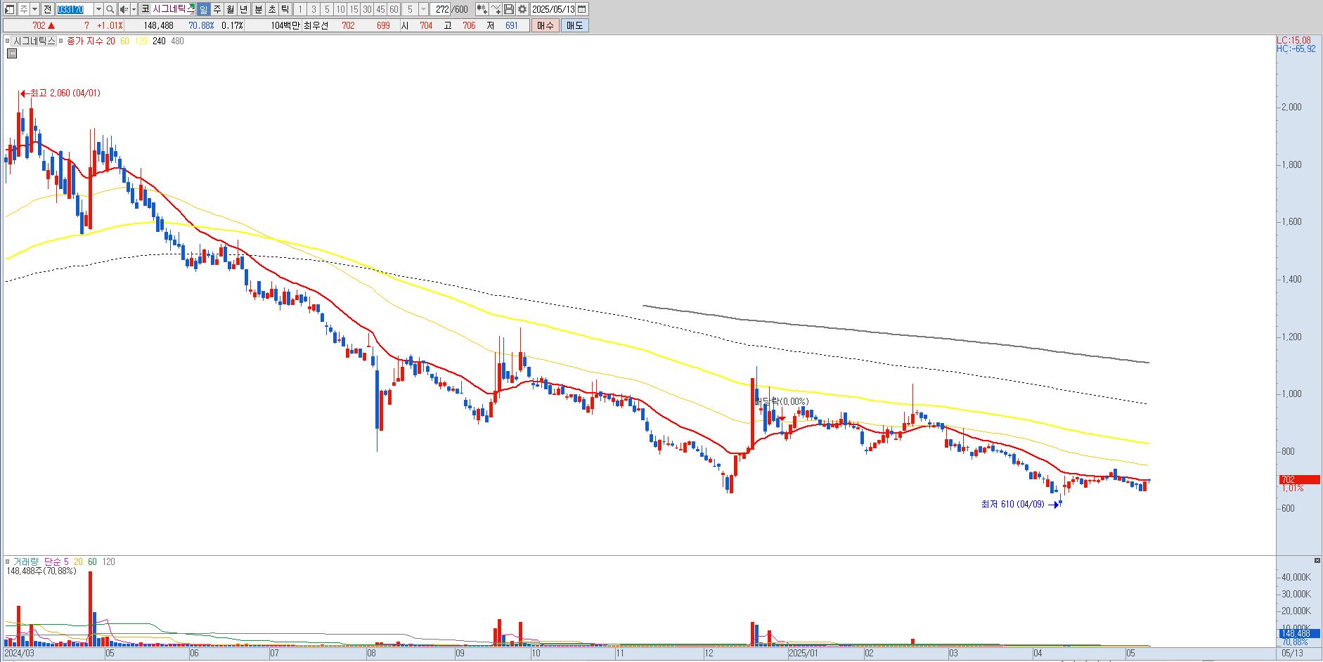Viewport: 1323px width, 662px height.
Task: Toggle the 시그네틱스 price series legend marker
Action: [x=8, y=41]
